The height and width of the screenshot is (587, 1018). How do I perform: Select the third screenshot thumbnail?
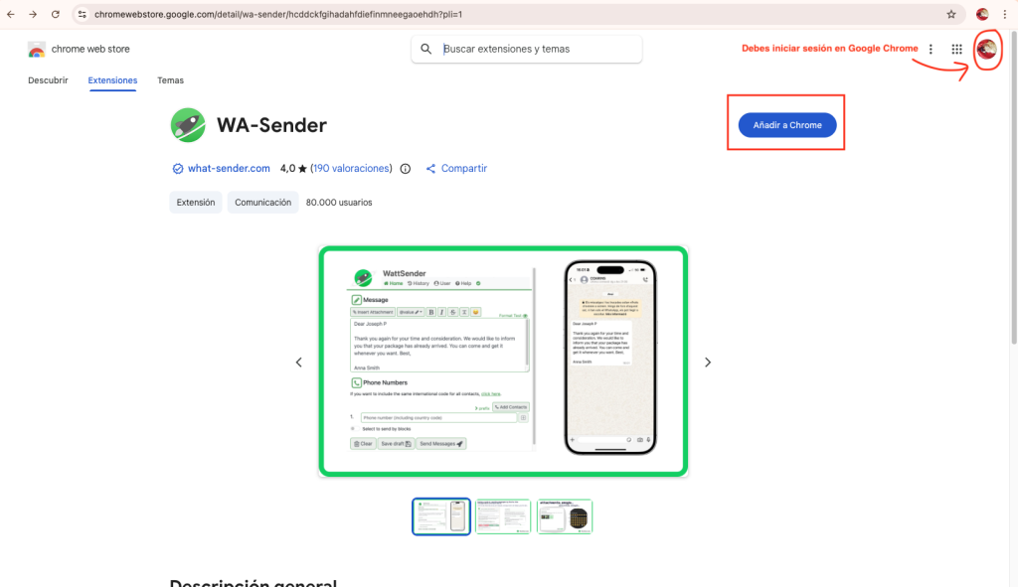click(565, 516)
